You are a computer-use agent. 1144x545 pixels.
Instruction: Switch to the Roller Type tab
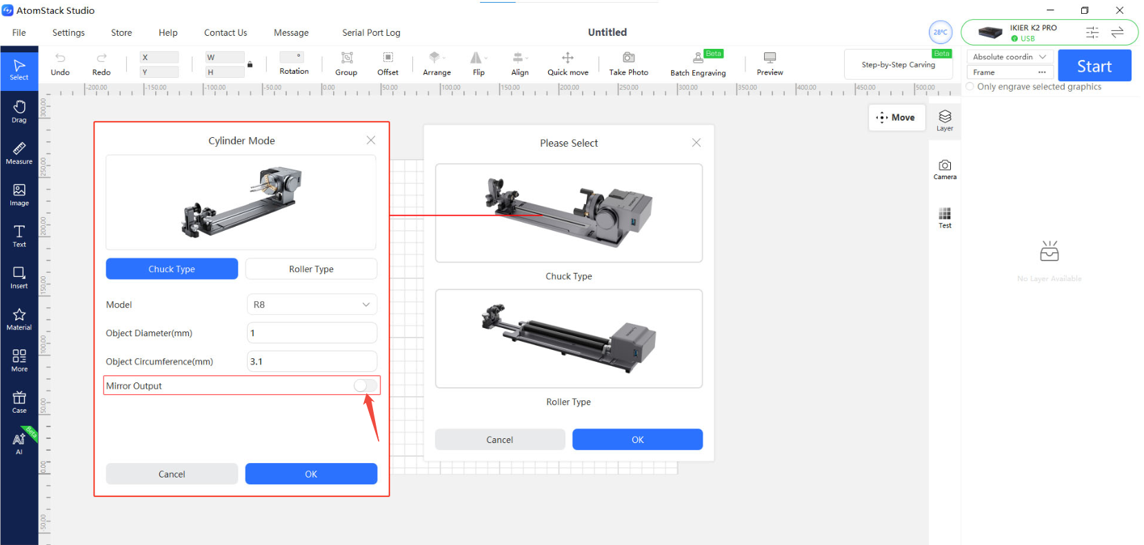pos(311,269)
